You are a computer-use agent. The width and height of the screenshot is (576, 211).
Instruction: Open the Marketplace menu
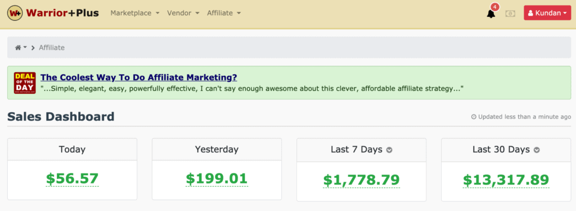(135, 13)
